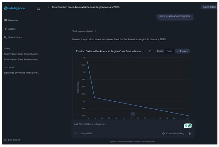Focus the Ask Snowflake Intelligence input
Viewport: 219px width, 147px height.
[126, 124]
